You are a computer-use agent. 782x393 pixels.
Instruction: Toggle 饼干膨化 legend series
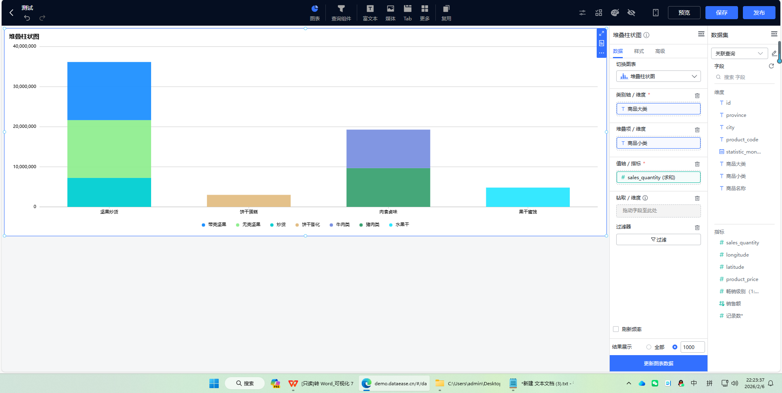(x=308, y=224)
